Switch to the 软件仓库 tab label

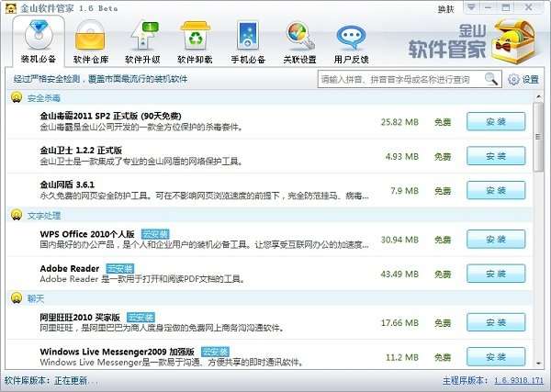coord(91,60)
